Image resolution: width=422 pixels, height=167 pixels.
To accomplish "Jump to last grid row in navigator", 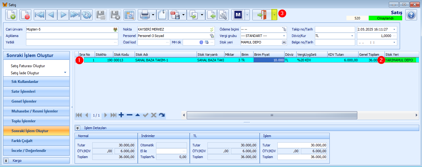I will [x=113, y=115].
